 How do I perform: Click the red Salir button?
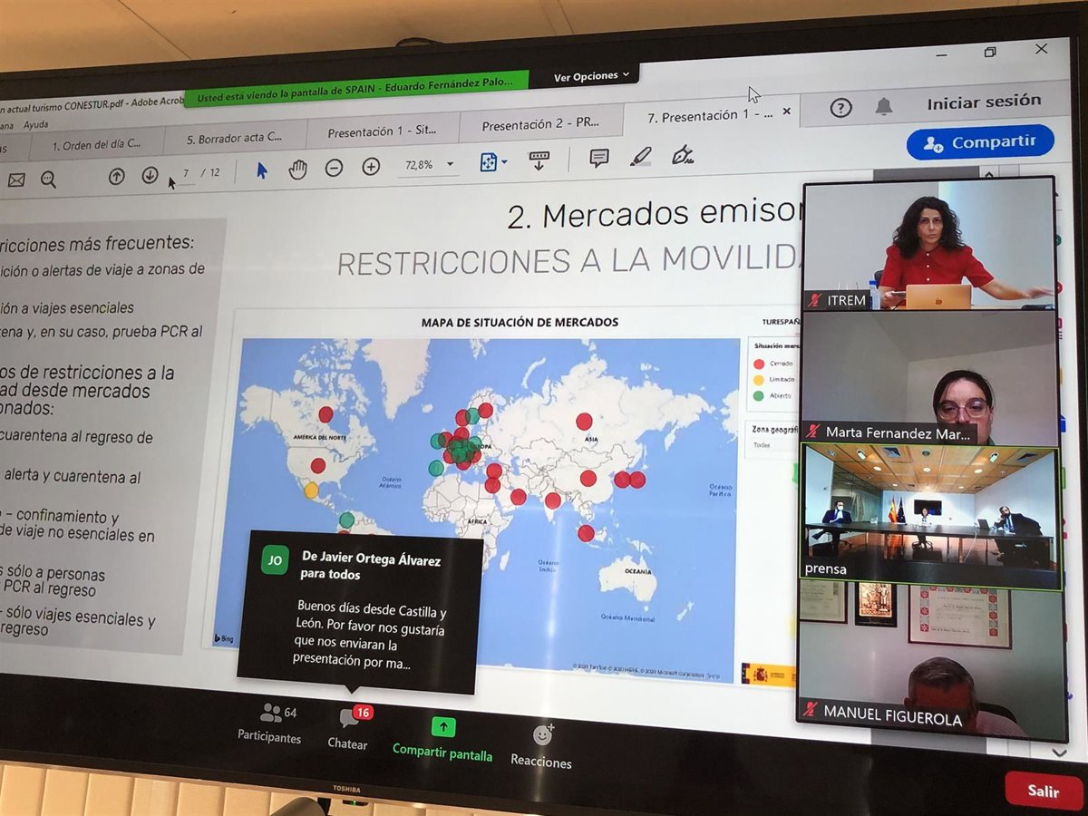1044,791
